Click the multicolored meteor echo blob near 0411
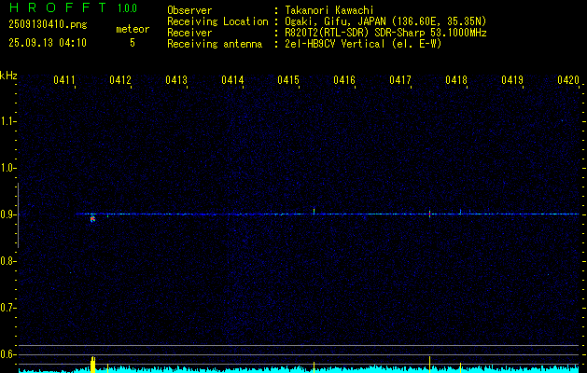The height and width of the screenshot is (373, 587). pyautogui.click(x=92, y=218)
